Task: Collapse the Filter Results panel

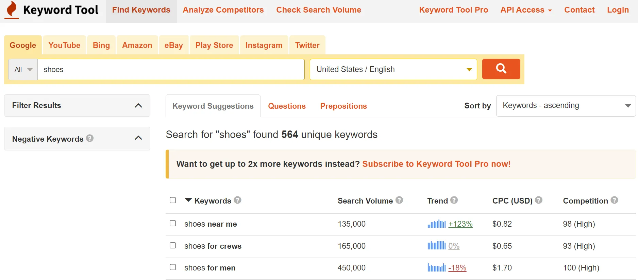Action: point(138,105)
